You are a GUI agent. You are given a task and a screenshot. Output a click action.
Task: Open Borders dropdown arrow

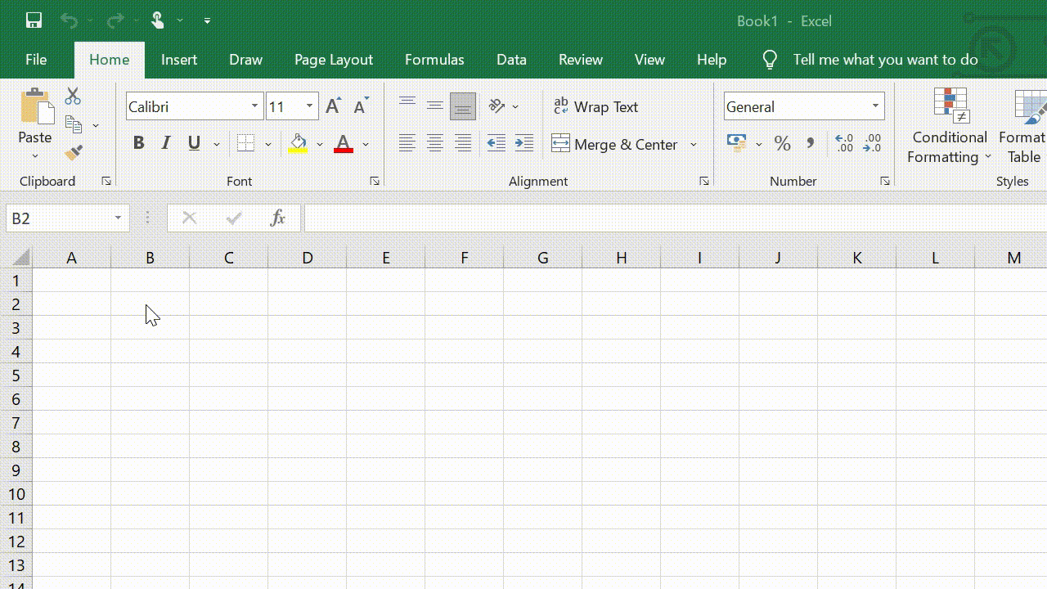tap(267, 144)
